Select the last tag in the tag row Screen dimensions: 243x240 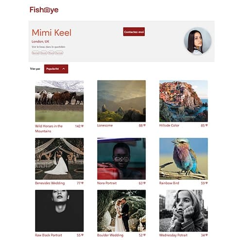click(59, 53)
